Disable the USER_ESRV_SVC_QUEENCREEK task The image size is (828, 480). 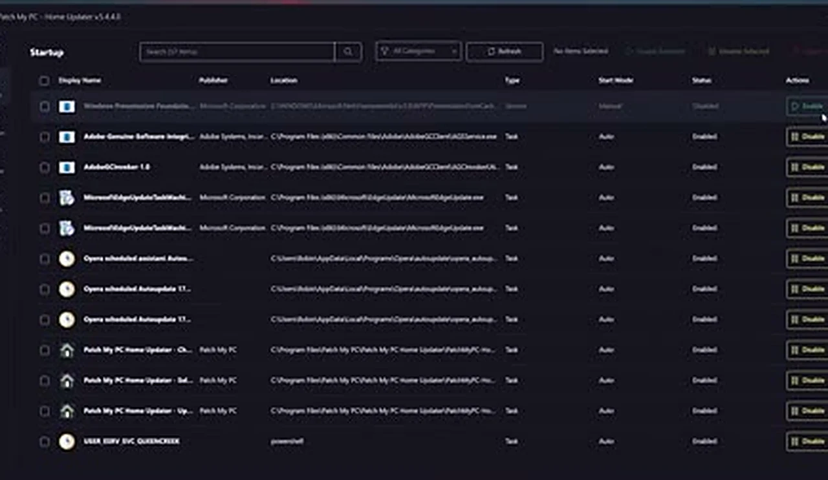[806, 441]
